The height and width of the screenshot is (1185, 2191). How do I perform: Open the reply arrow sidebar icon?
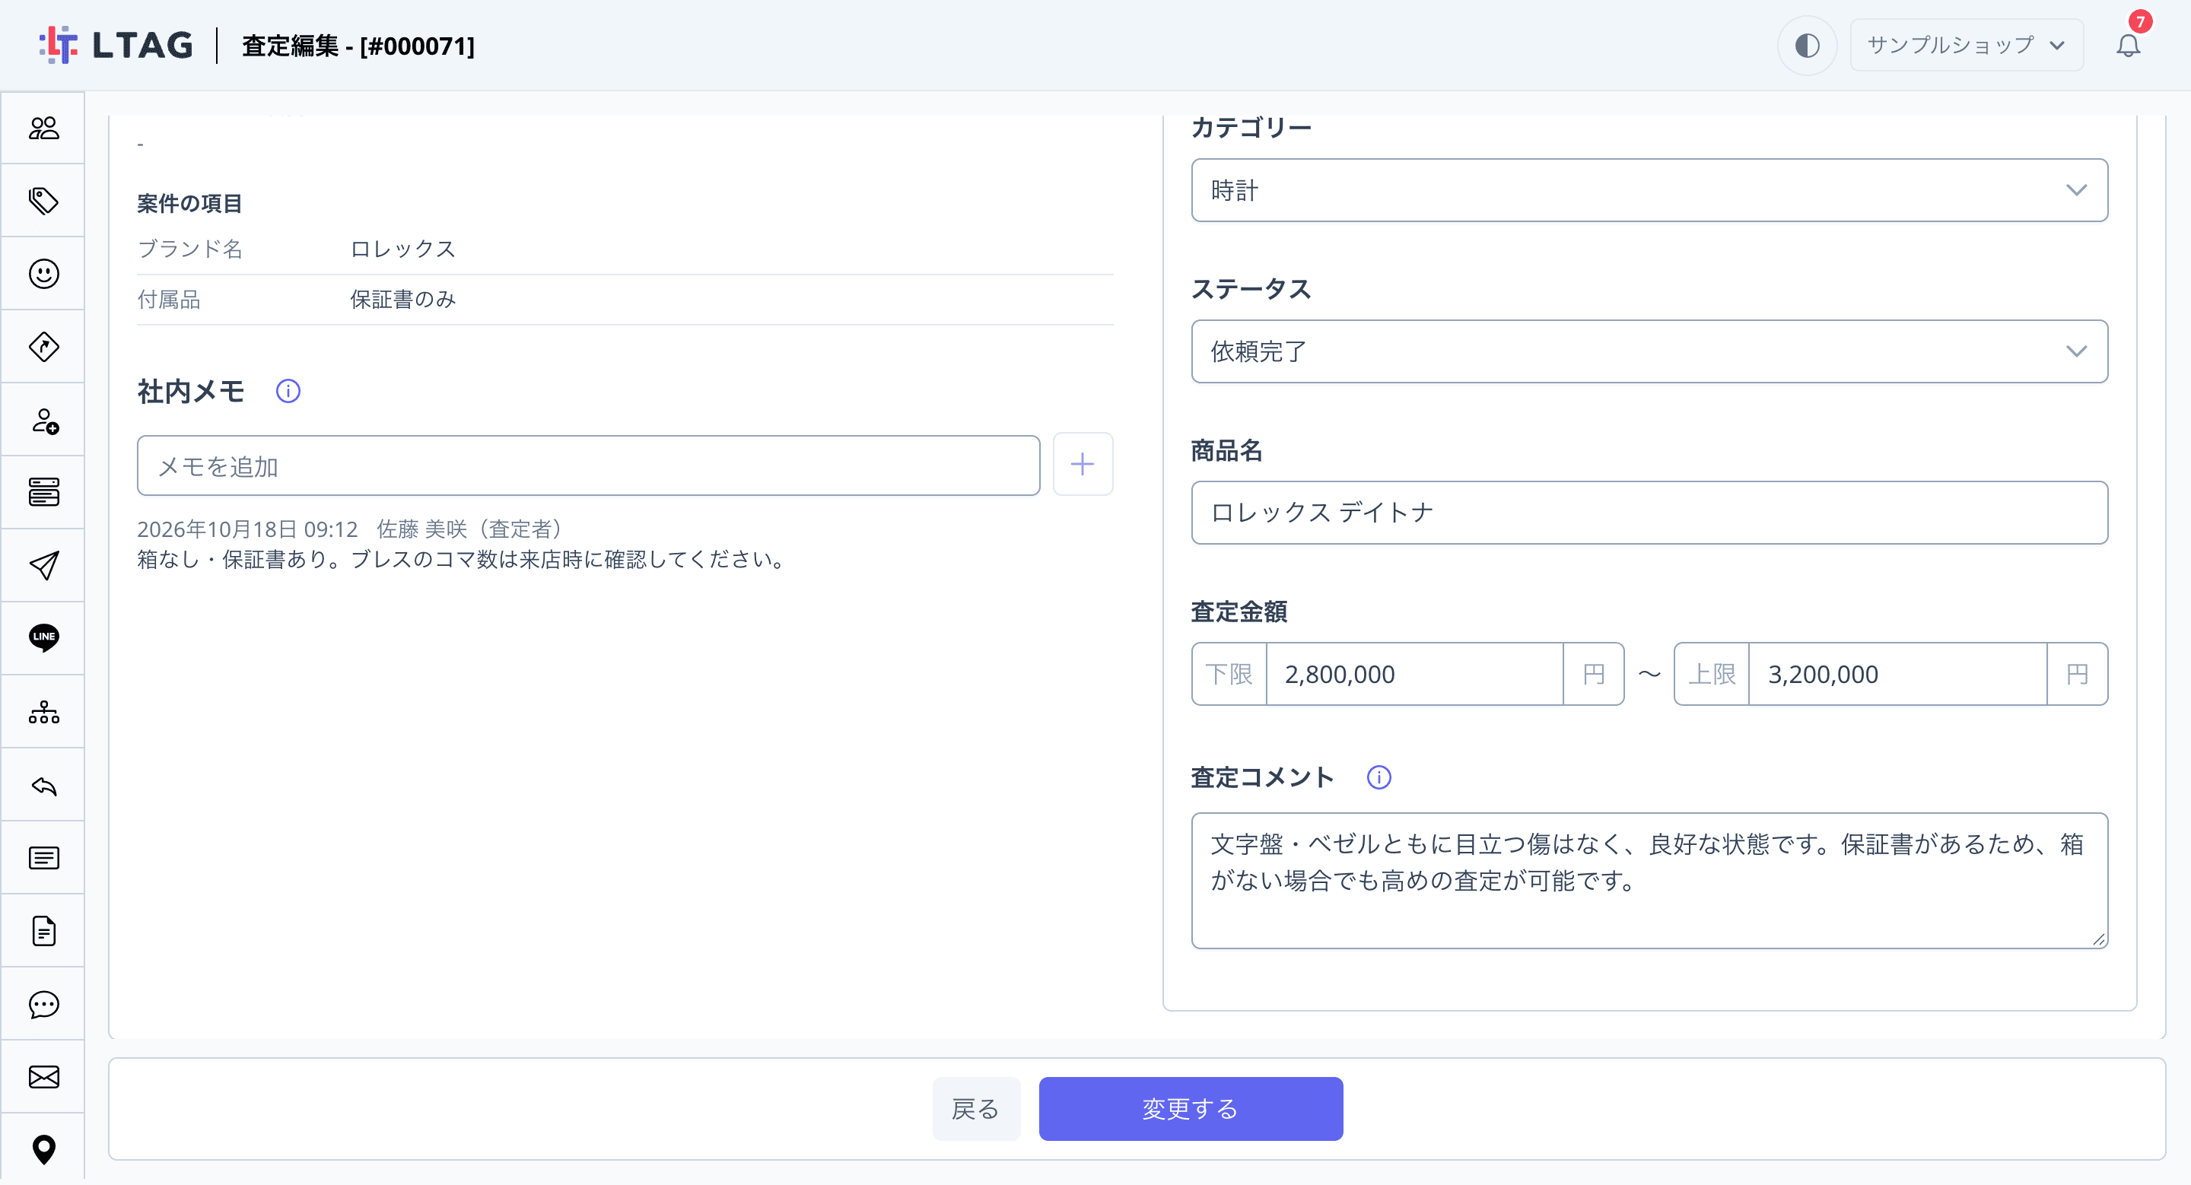43,786
